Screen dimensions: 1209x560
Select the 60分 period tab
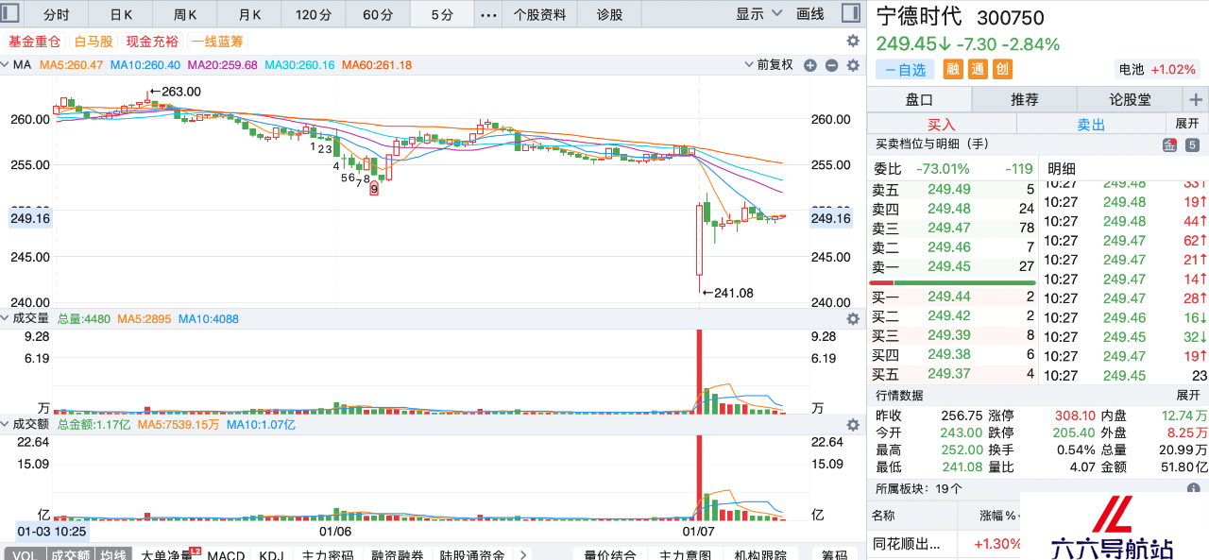click(378, 14)
